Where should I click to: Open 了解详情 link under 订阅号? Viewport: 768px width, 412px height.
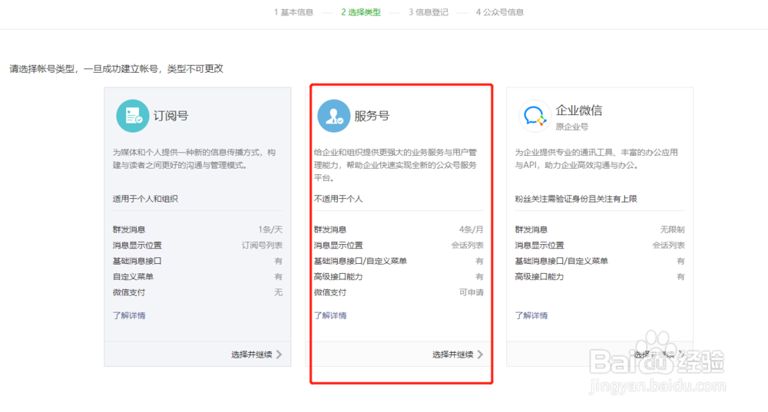coord(129,315)
